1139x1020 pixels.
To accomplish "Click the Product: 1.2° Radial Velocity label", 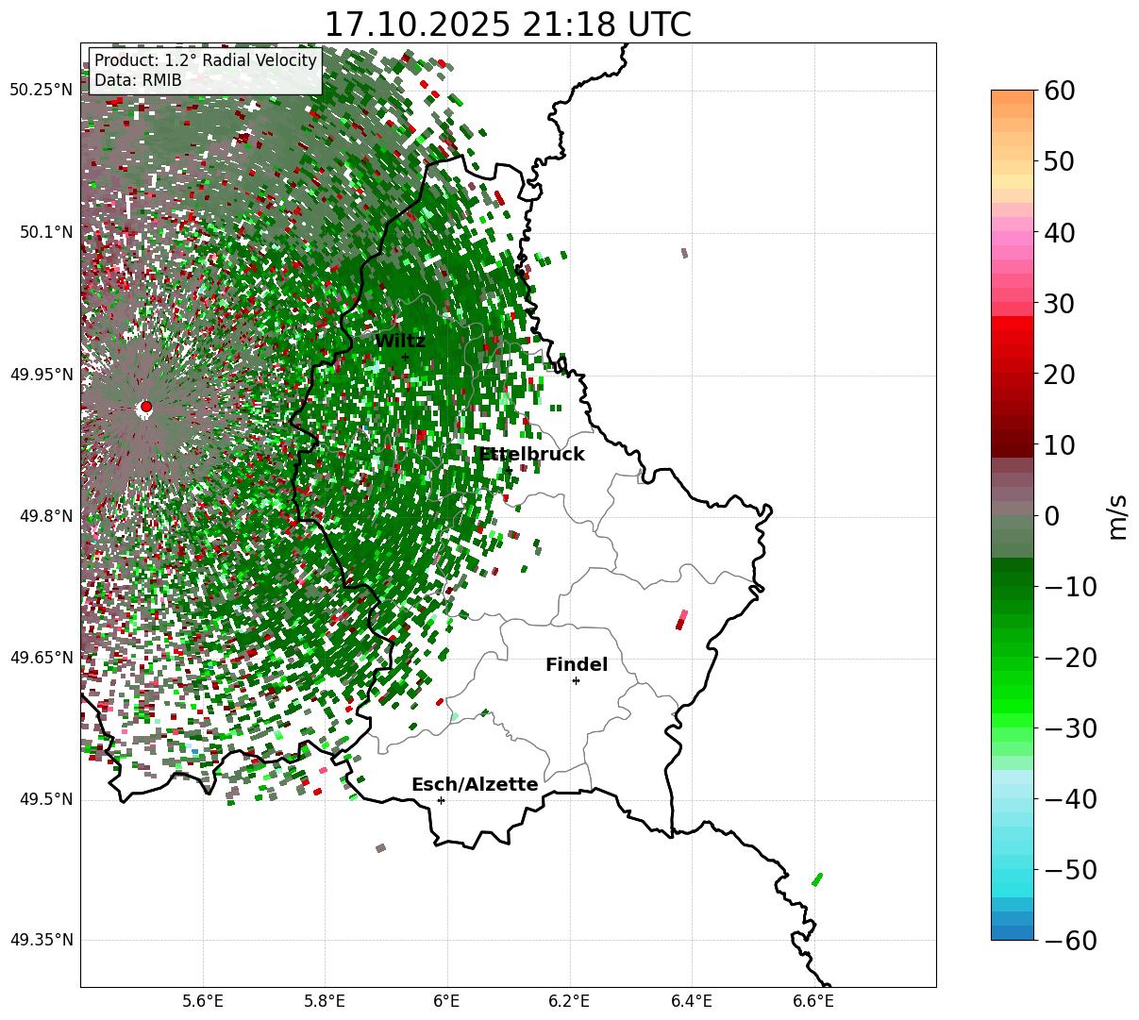I will coord(206,60).
